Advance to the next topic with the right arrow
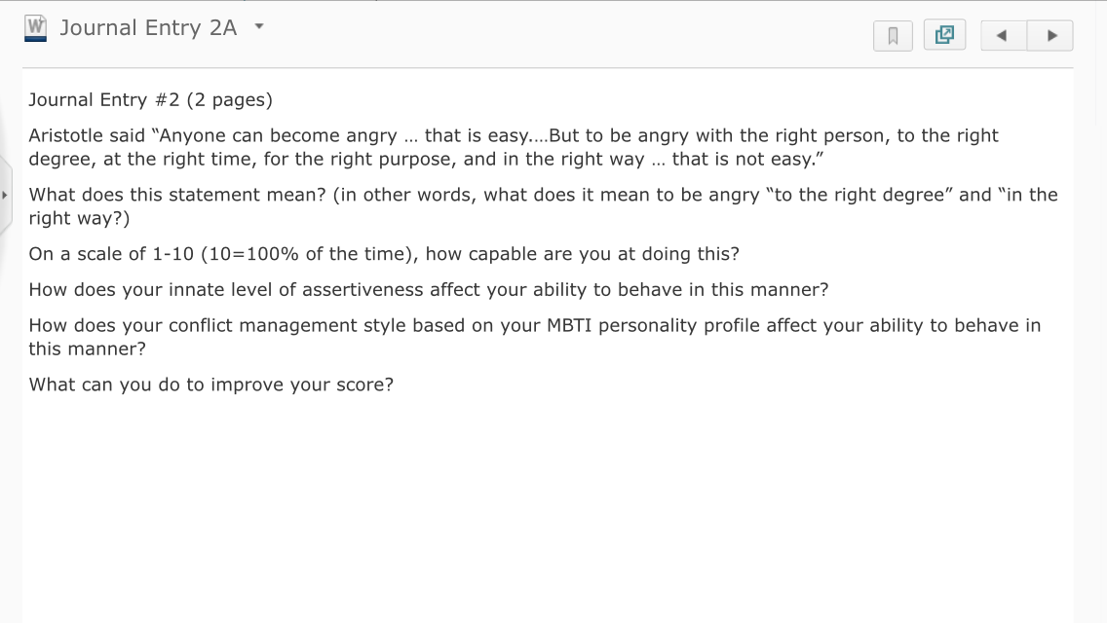 point(1050,35)
